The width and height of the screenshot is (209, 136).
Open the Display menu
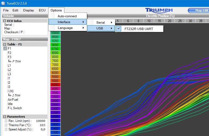[x=28, y=10]
